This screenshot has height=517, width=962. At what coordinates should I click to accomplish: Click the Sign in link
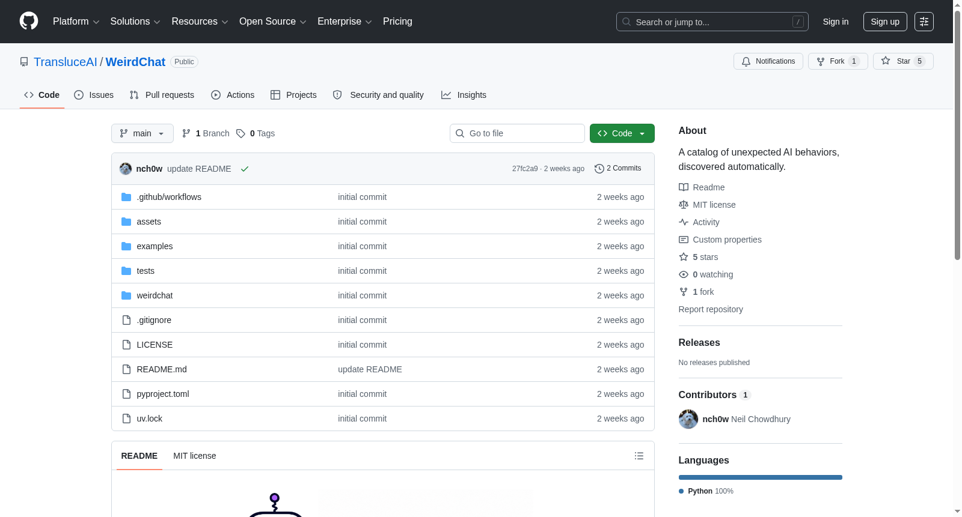[x=836, y=22]
